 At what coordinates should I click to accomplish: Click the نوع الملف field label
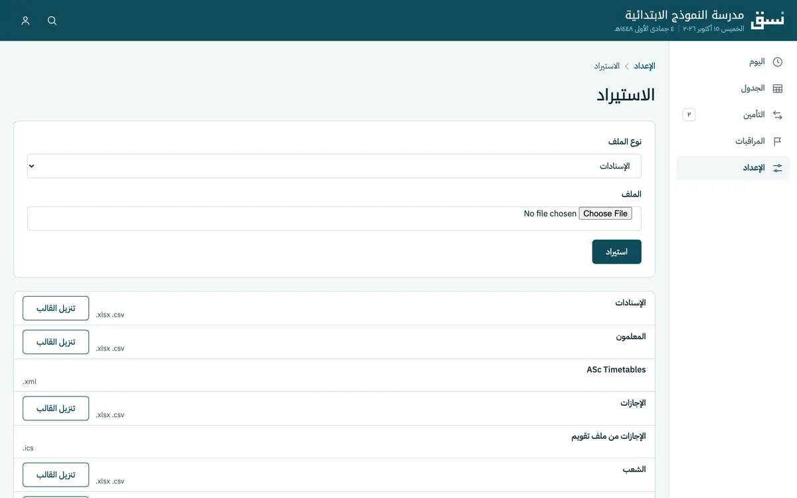[x=625, y=142]
